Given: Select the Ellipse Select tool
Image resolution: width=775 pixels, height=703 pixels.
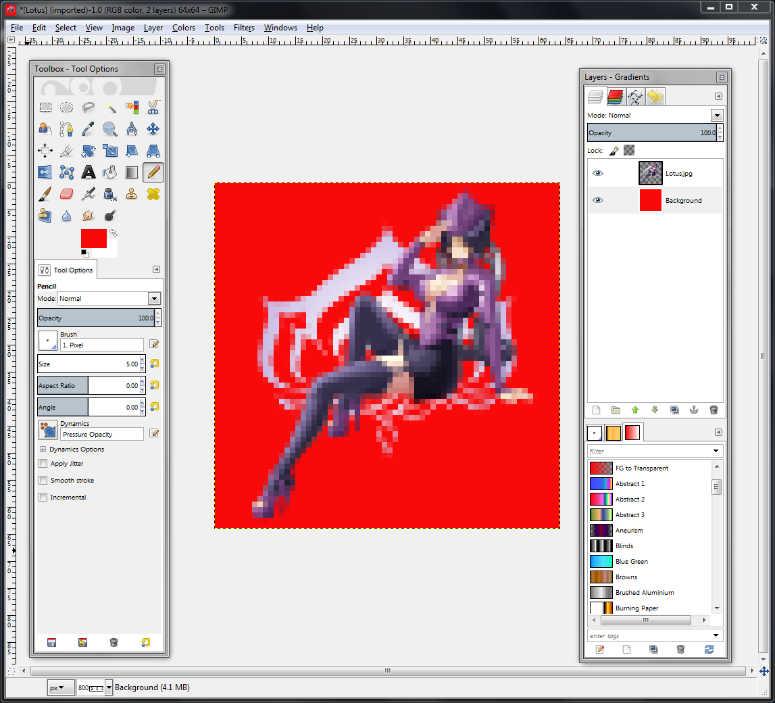Looking at the screenshot, I should pyautogui.click(x=66, y=107).
